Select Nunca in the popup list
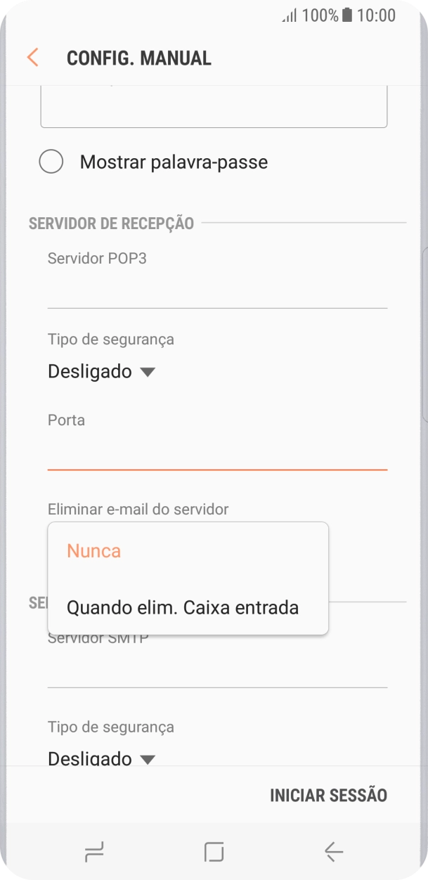The image size is (428, 880). [93, 551]
